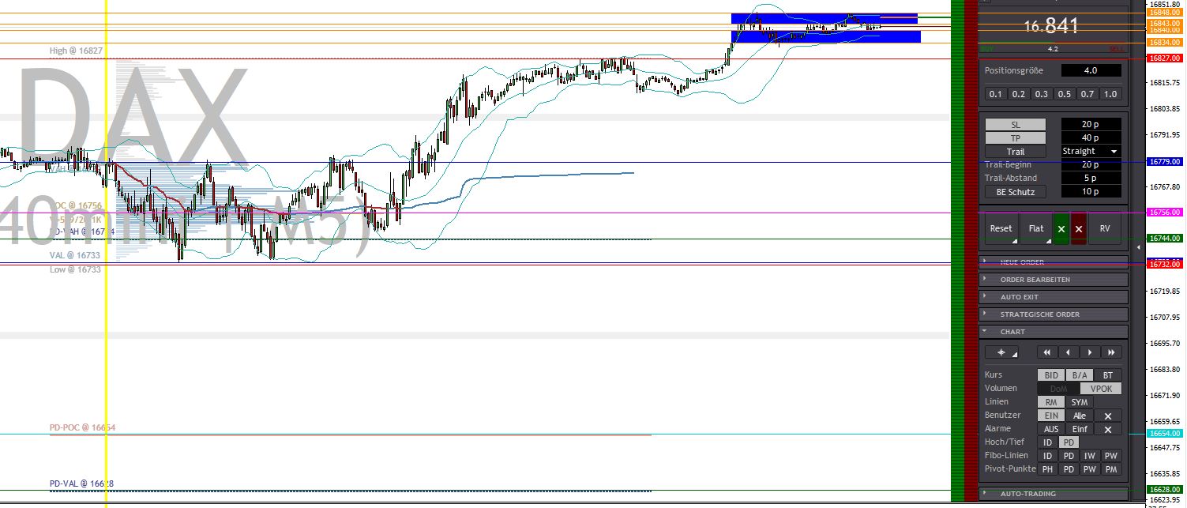1187x508 pixels.
Task: Step chart back with left arrow icon
Action: point(1068,352)
